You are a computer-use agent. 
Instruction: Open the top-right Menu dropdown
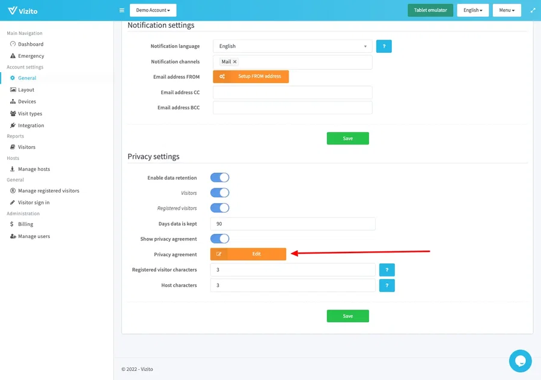506,10
